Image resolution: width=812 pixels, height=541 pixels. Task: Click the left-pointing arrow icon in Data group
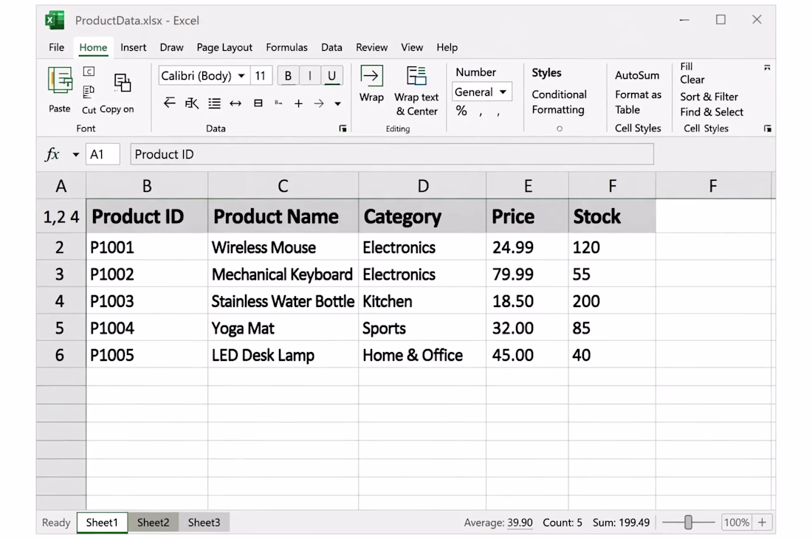point(169,103)
